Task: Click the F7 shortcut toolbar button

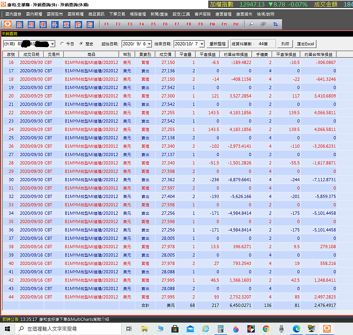Action: (x=177, y=24)
